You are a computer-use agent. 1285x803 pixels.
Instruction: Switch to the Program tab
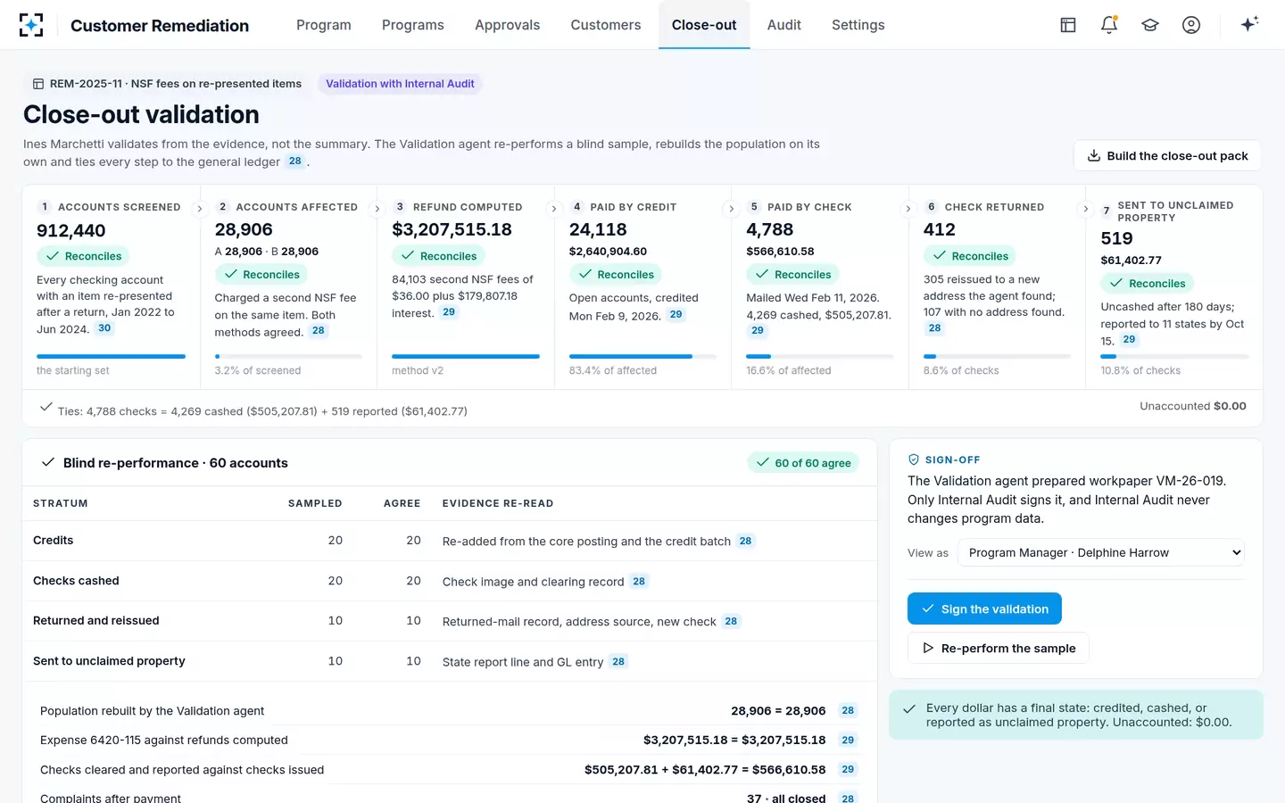click(x=324, y=25)
